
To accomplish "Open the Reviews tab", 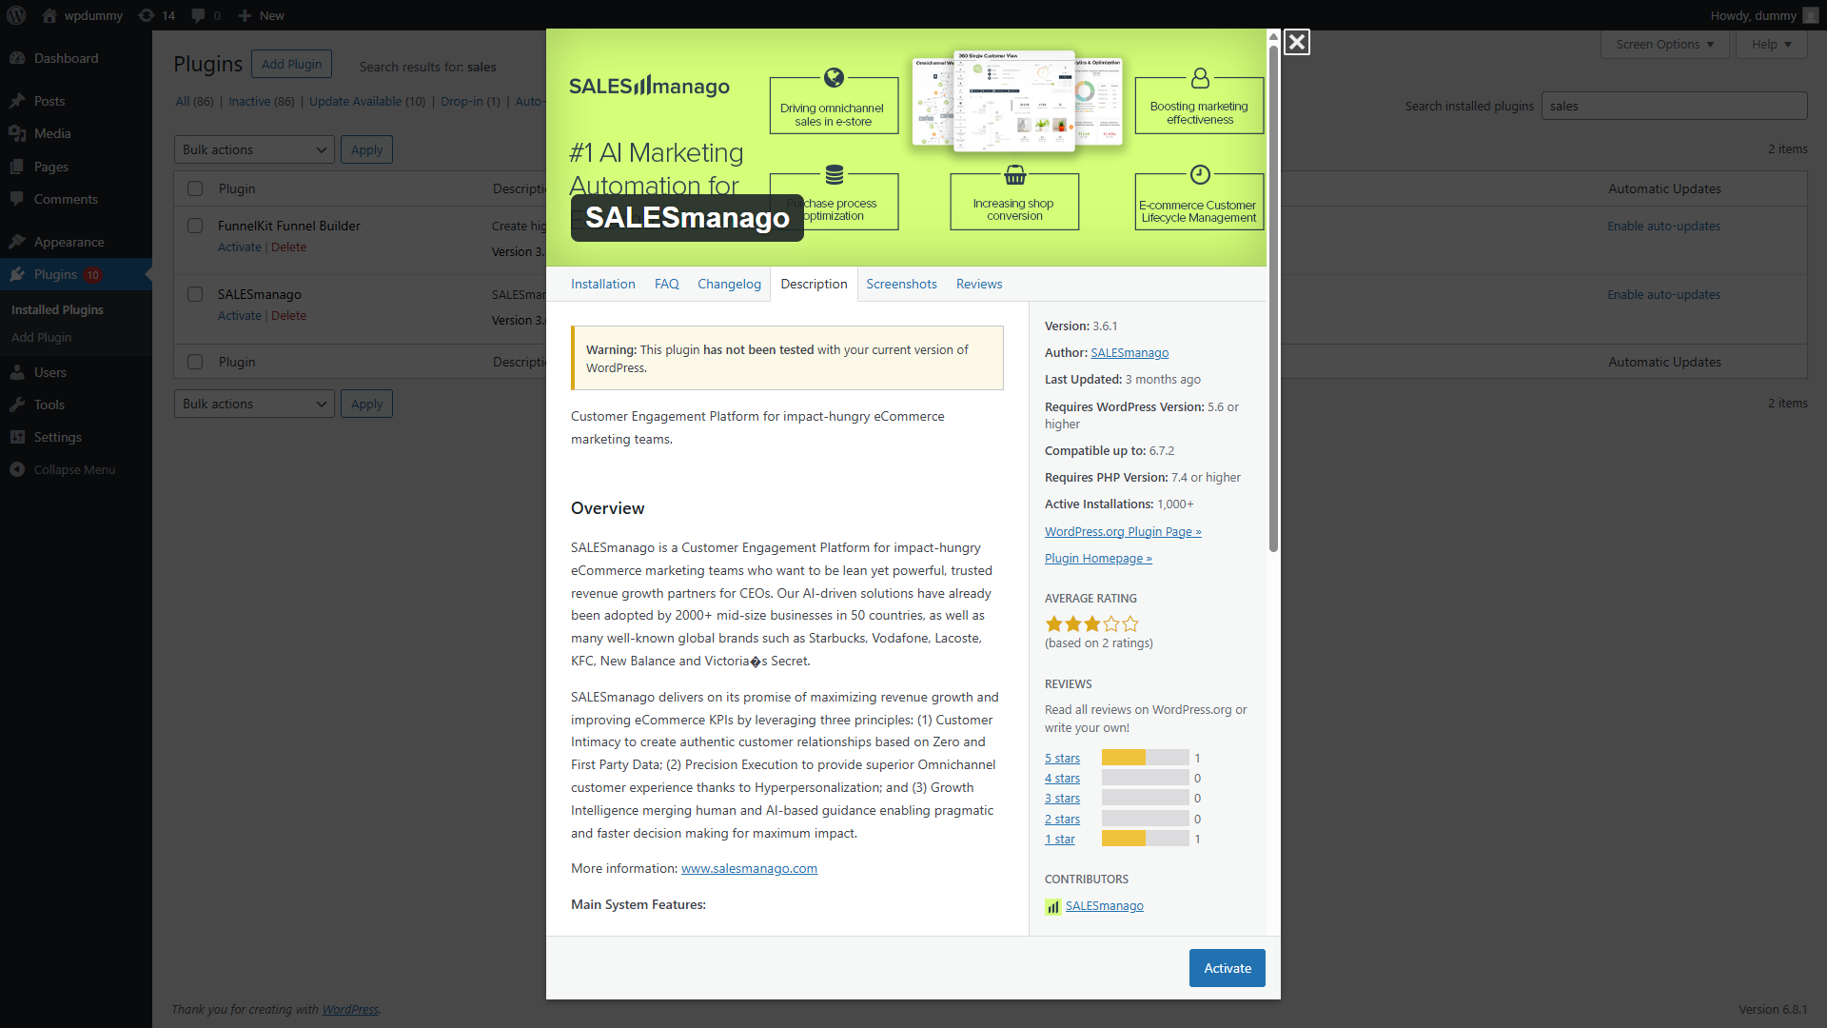I will 978,284.
